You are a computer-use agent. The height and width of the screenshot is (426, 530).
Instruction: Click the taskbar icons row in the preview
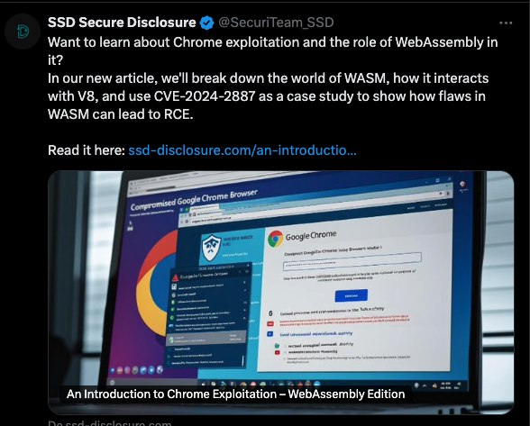[x=260, y=384]
